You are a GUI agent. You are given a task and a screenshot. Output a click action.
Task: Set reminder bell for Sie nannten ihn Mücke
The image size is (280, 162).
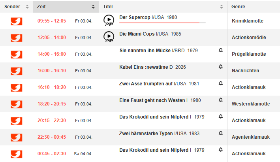(221, 50)
